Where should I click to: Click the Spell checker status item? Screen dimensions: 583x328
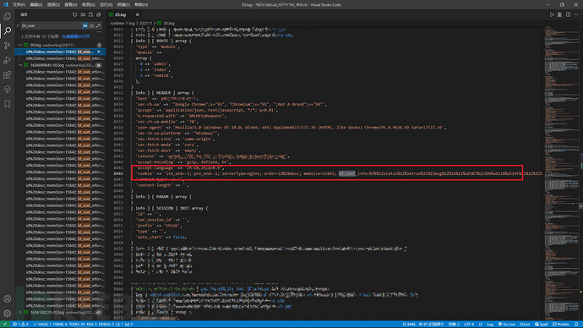pyautogui.click(x=542, y=325)
